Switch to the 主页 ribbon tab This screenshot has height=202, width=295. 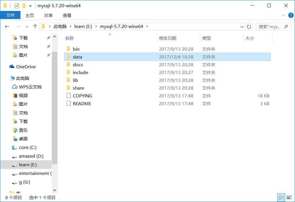(30, 16)
